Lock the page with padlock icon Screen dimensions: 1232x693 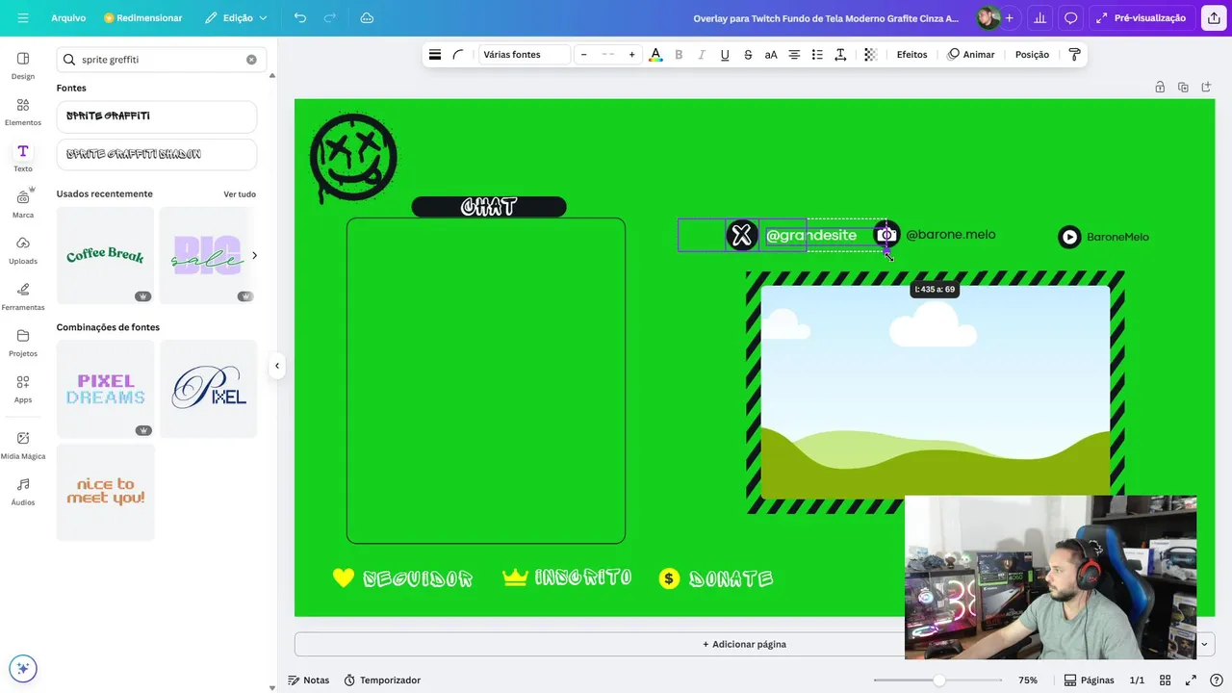click(1160, 87)
